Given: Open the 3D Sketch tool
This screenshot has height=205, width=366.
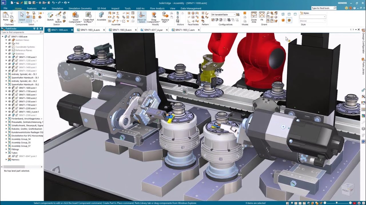Looking at the screenshot, I should pos(58,17).
